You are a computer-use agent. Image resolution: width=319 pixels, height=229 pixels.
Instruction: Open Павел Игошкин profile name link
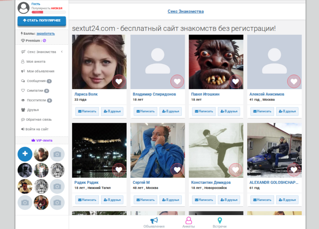pyautogui.click(x=205, y=94)
